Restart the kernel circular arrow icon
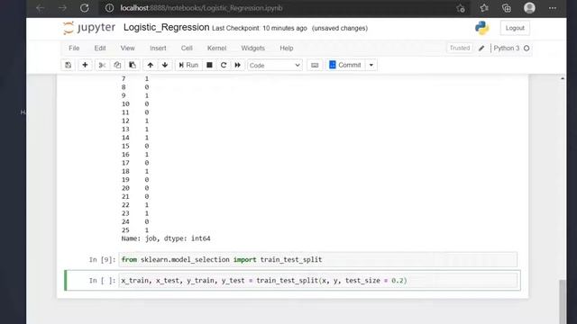This screenshot has height=324, width=577. pyautogui.click(x=224, y=65)
